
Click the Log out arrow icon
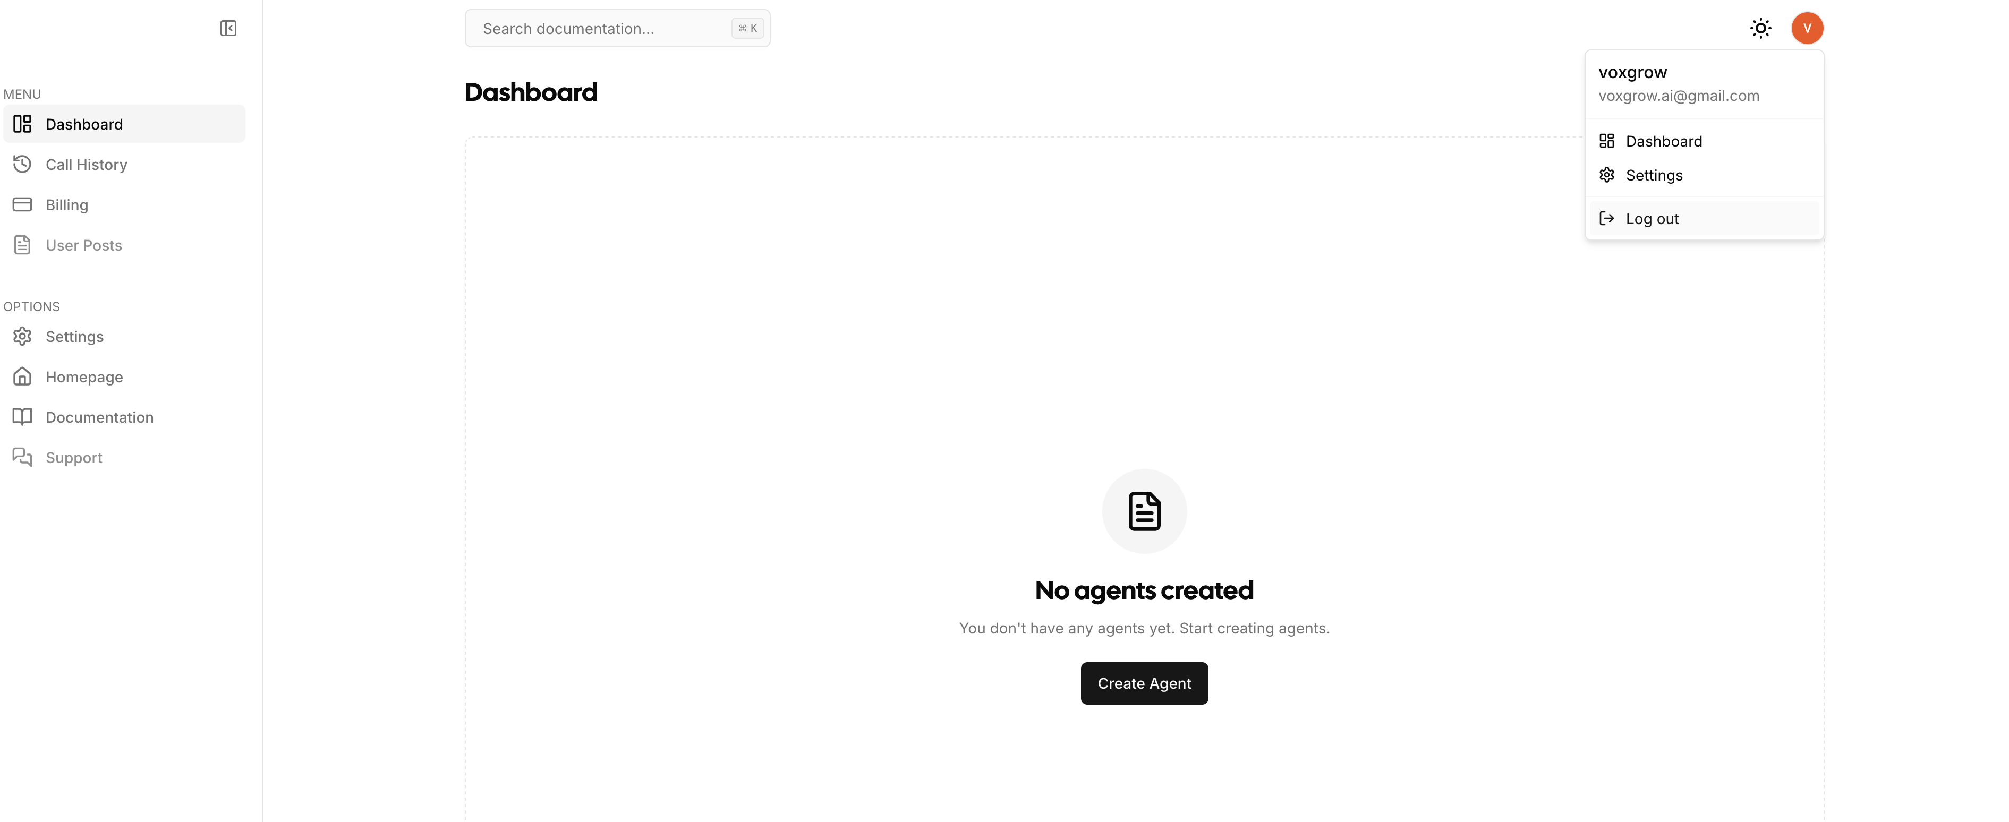pos(1606,218)
